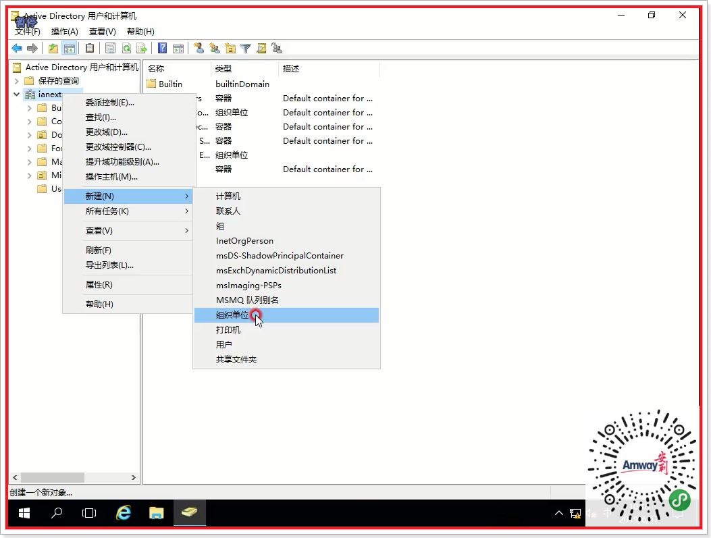Click the funnel filter options icon
Screen dimensions: 711x538
point(245,48)
